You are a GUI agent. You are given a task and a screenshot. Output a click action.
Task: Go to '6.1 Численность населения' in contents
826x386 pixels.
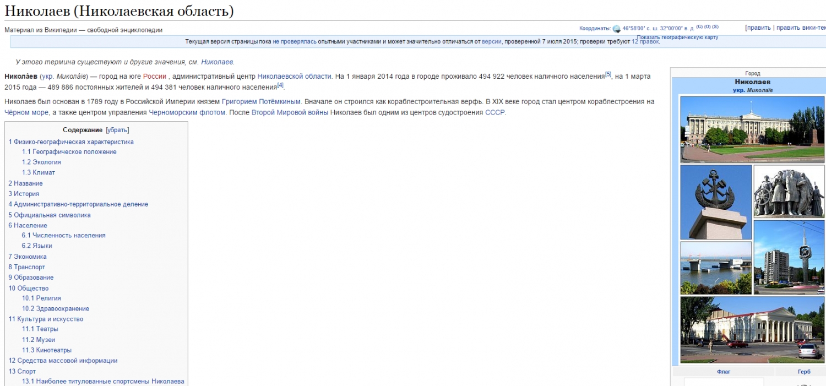point(64,235)
